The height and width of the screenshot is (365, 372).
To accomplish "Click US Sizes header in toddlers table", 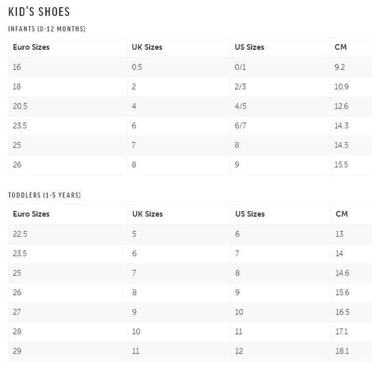I will [250, 214].
